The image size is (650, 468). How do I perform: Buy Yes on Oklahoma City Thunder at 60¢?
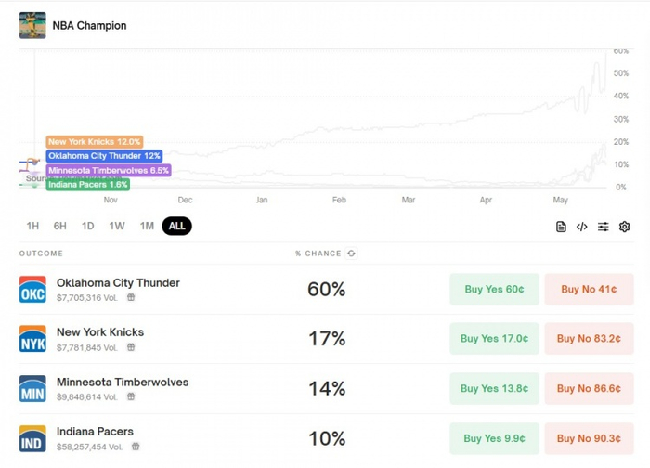(x=494, y=290)
